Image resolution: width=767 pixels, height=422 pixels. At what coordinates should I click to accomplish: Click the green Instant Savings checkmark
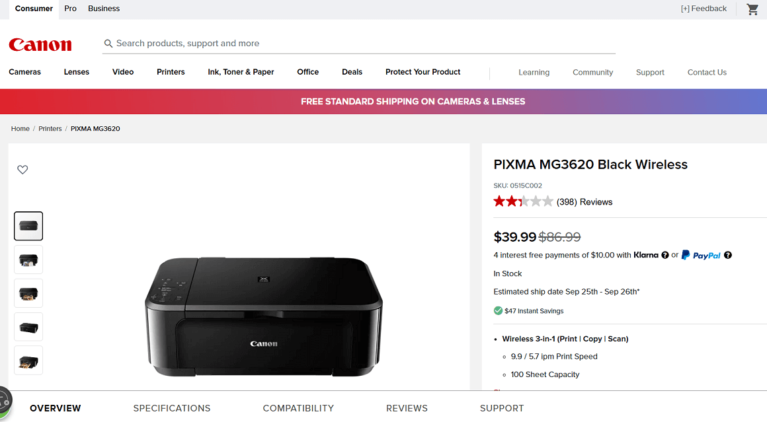click(x=497, y=310)
